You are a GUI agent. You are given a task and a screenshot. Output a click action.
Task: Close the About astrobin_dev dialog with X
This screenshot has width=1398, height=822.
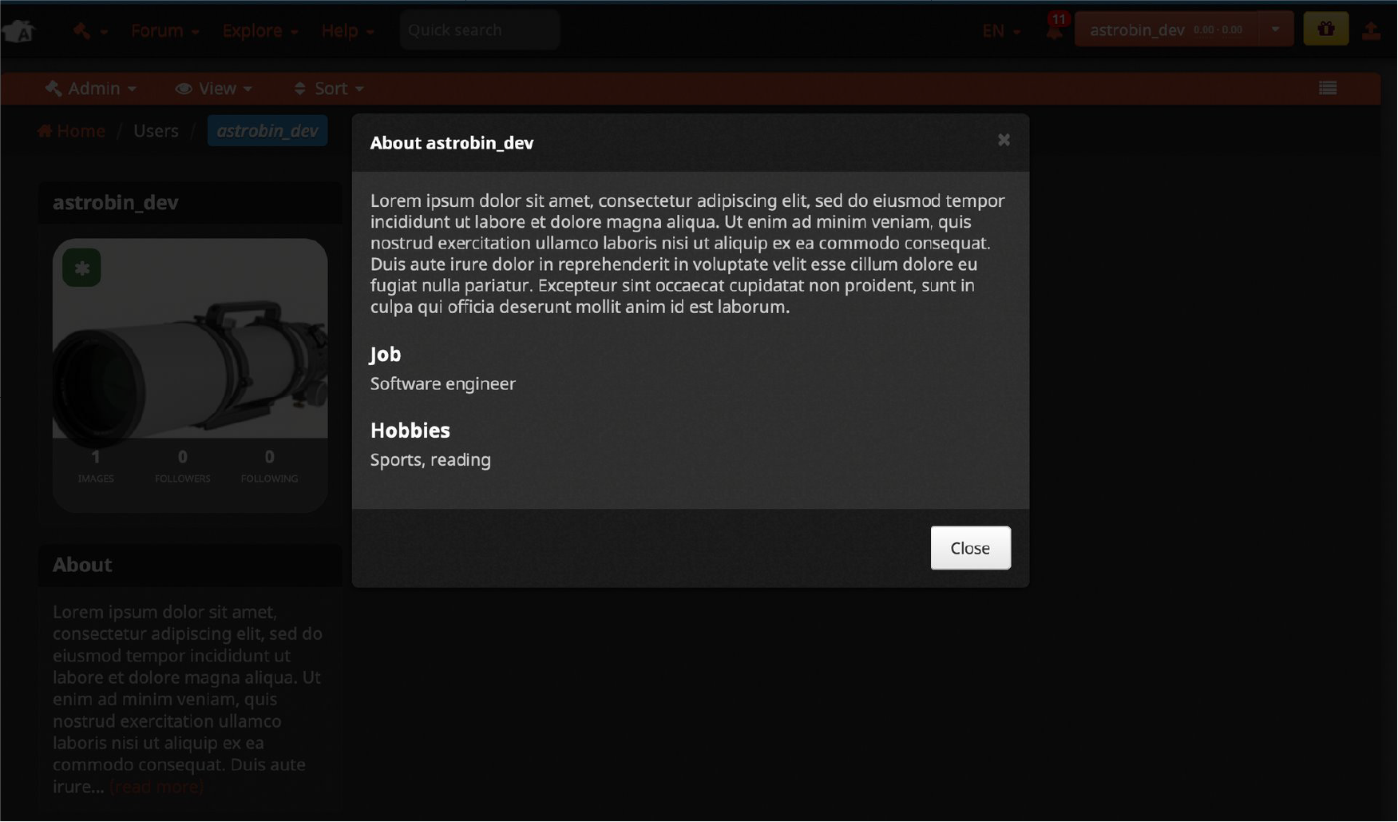(1004, 141)
